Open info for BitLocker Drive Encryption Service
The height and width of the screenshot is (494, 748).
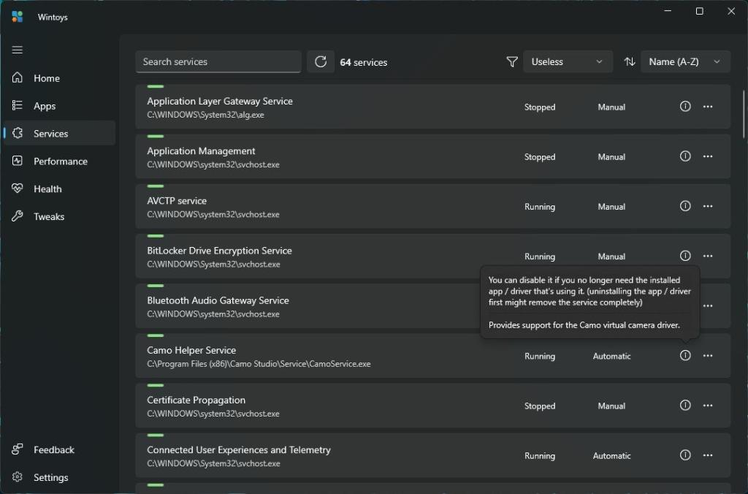[x=684, y=255]
